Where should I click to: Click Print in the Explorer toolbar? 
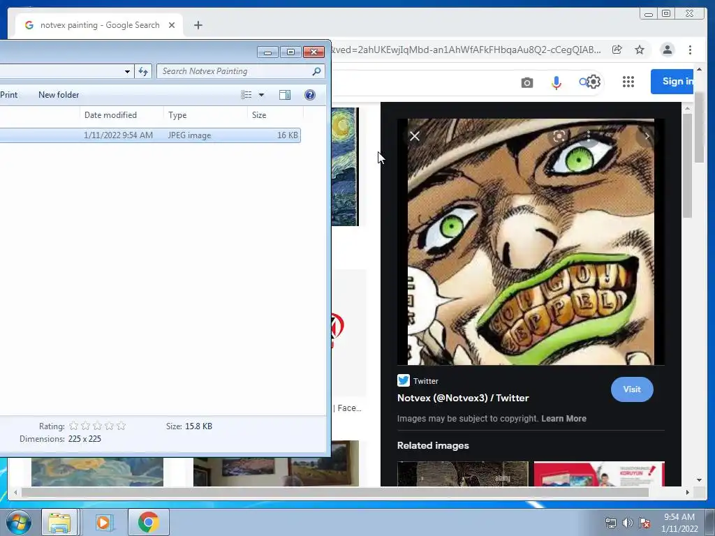coord(8,95)
